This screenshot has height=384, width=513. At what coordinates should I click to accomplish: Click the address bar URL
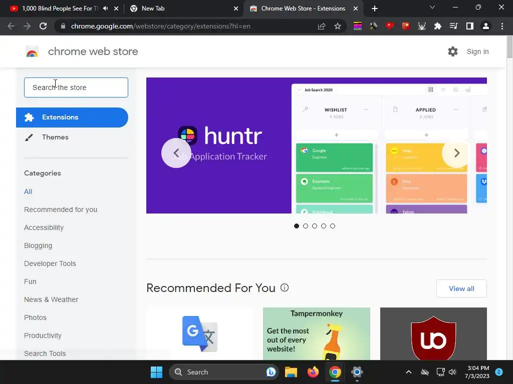(x=160, y=26)
